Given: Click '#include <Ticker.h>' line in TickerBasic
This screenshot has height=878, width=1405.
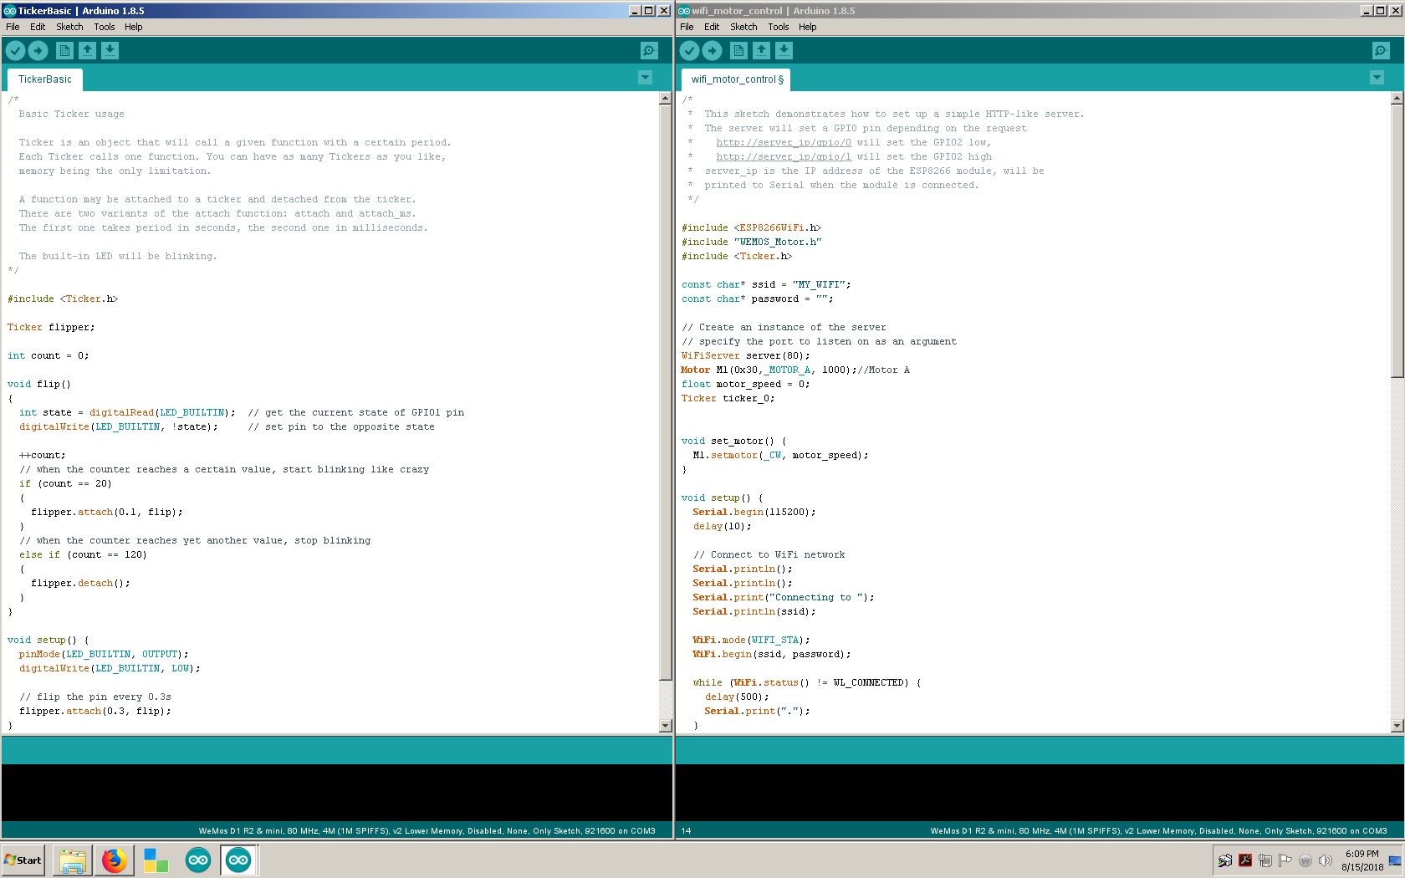Looking at the screenshot, I should click(x=63, y=299).
